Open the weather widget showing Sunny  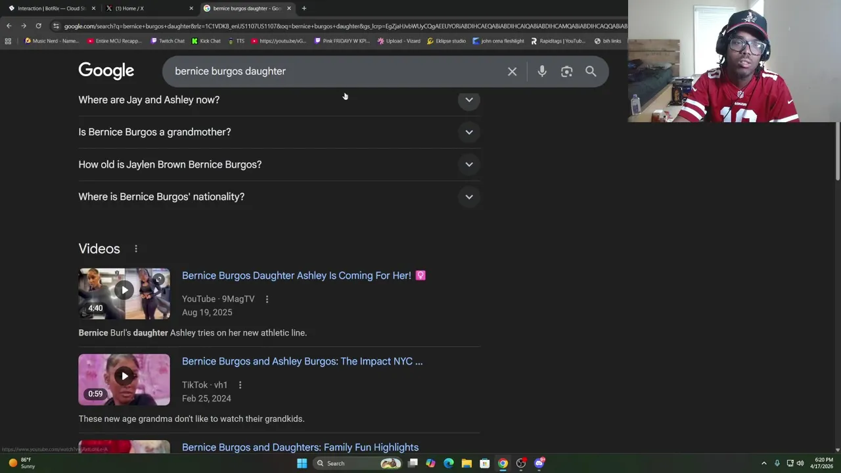(20, 463)
